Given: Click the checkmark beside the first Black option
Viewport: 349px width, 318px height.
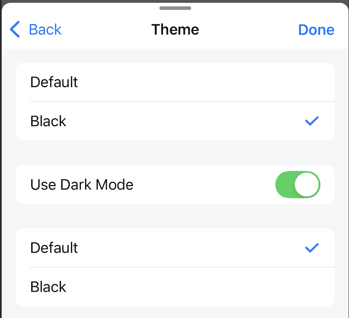Looking at the screenshot, I should [x=312, y=121].
